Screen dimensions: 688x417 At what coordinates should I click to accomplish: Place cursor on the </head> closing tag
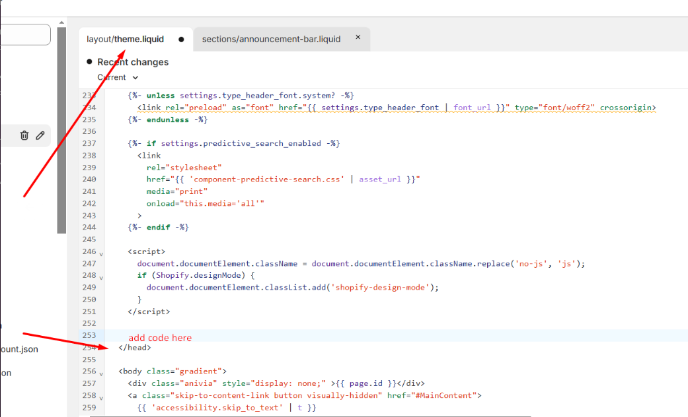pos(135,347)
